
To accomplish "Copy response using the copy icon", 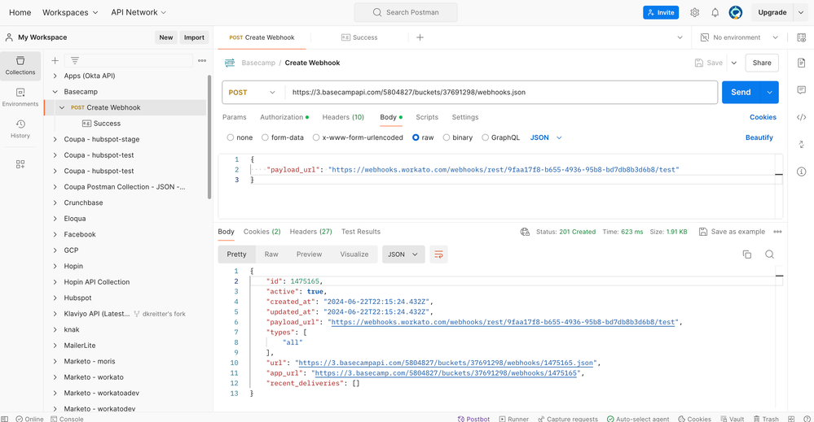I will [x=746, y=255].
